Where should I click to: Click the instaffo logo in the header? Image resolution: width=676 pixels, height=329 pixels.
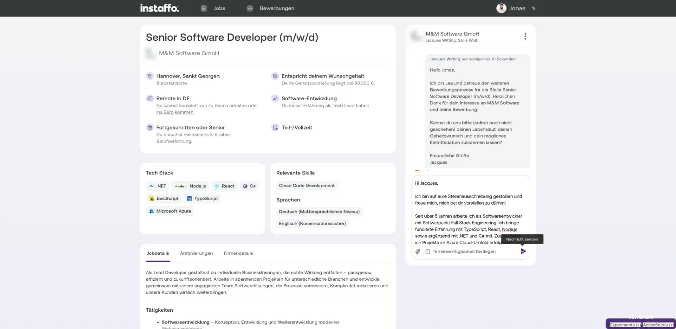point(159,8)
